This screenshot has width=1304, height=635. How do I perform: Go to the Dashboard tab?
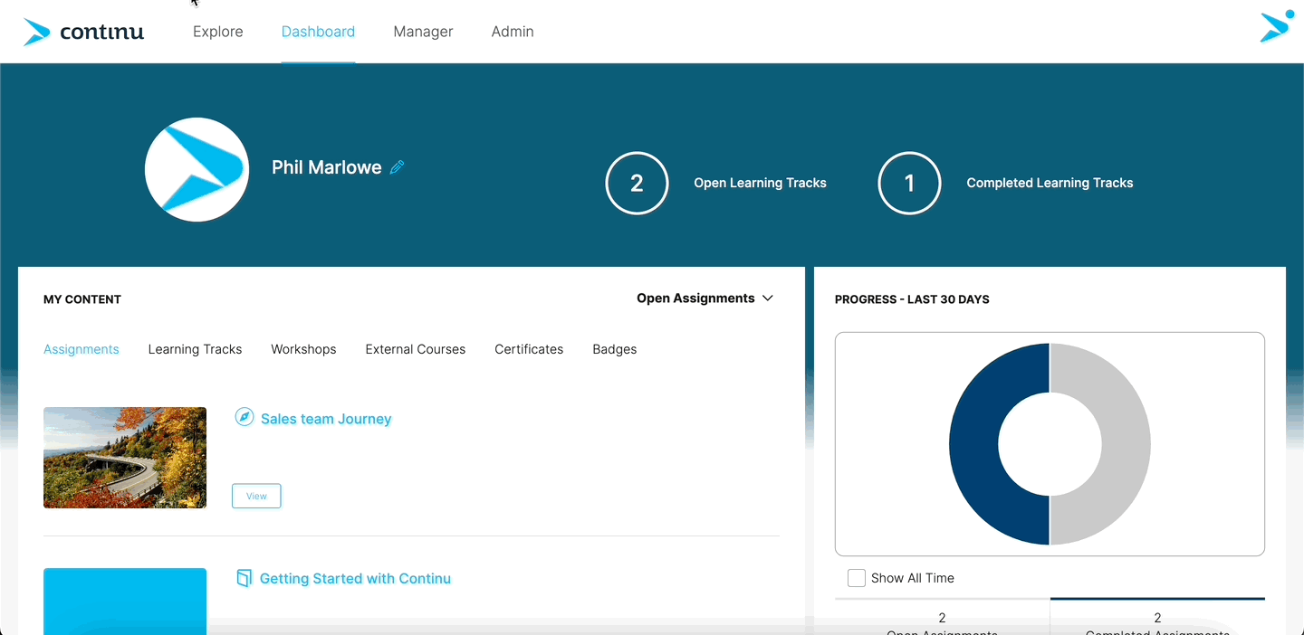(x=318, y=32)
